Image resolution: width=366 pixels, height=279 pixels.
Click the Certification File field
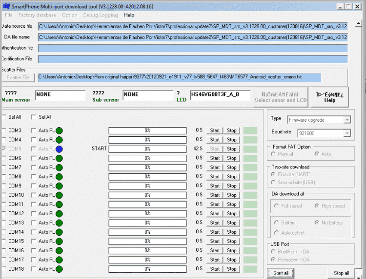pyautogui.click(x=193, y=59)
